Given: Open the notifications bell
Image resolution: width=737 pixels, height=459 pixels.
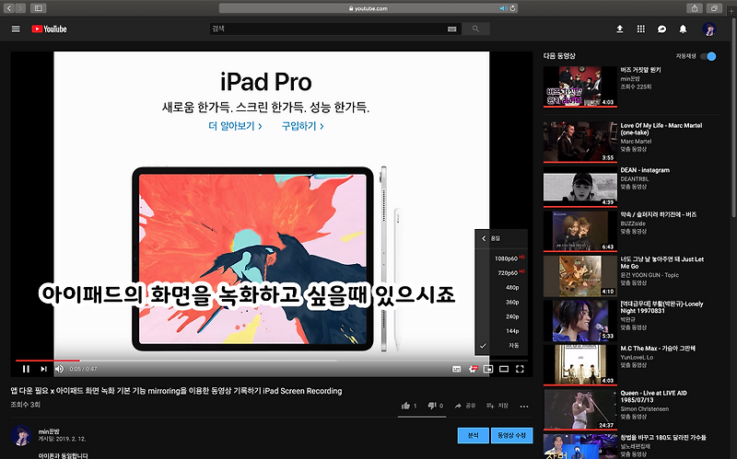Looking at the screenshot, I should click(683, 29).
